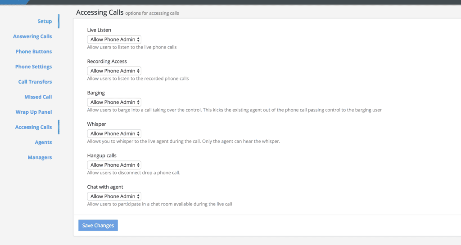Navigate to Call Transfers section
461x245 pixels.
pyautogui.click(x=35, y=82)
